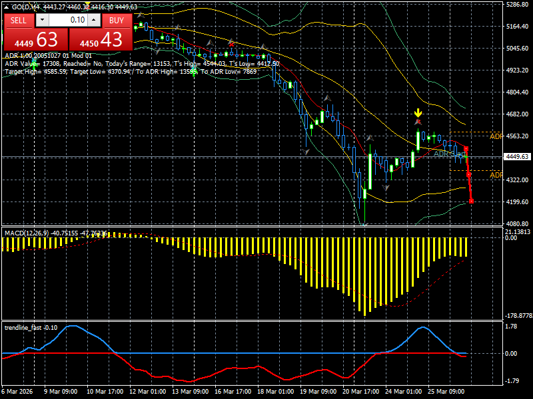Image resolution: width=533 pixels, height=399 pixels.
Task: Select the top anchor of red trendline
Action: [x=466, y=148]
